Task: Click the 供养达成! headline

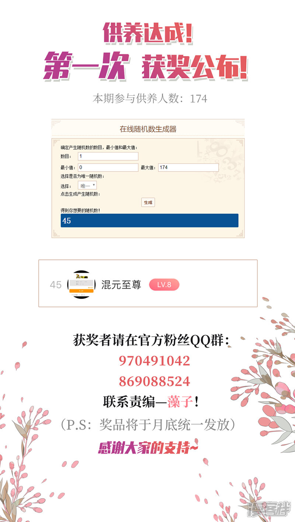Action: [148, 34]
